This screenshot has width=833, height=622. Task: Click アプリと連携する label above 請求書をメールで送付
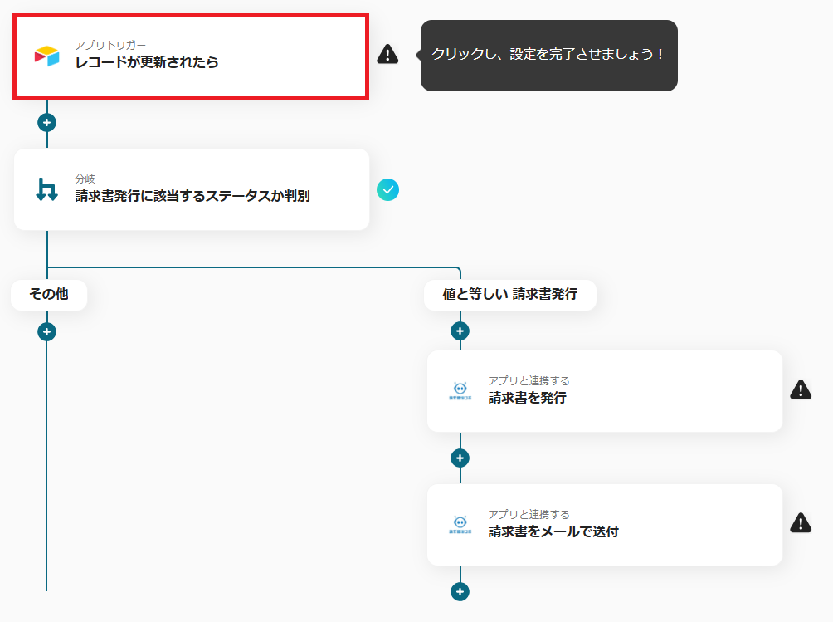coord(529,514)
